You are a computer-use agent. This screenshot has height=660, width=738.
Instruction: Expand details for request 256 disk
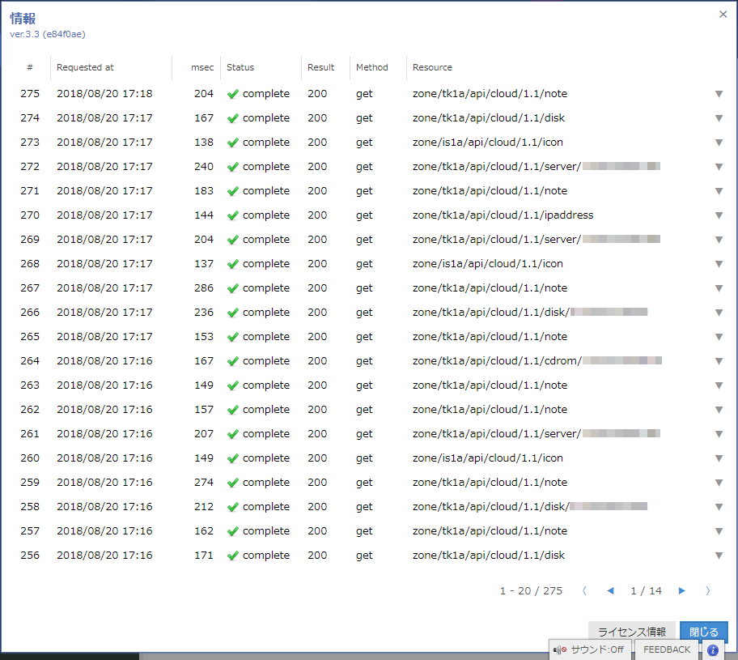pos(719,556)
